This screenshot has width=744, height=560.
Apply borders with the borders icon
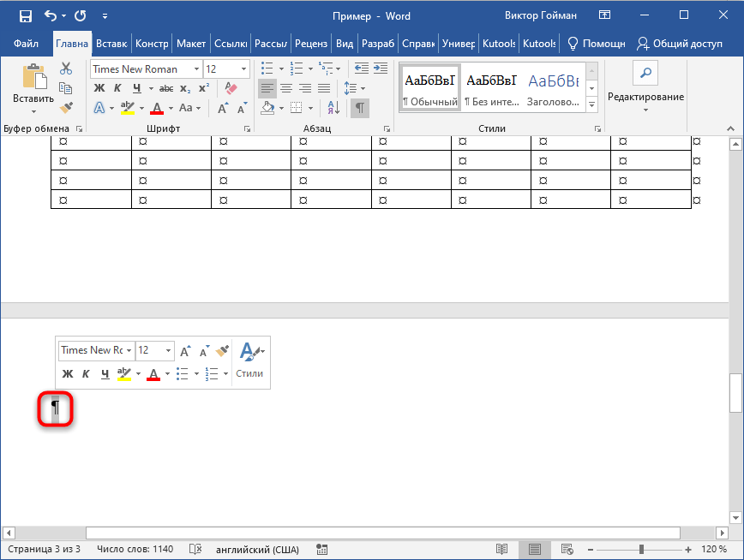coord(296,108)
